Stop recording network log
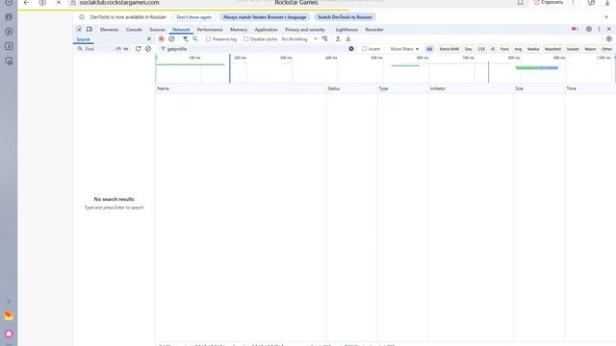Viewport: 616px width, 346px height. click(161, 38)
